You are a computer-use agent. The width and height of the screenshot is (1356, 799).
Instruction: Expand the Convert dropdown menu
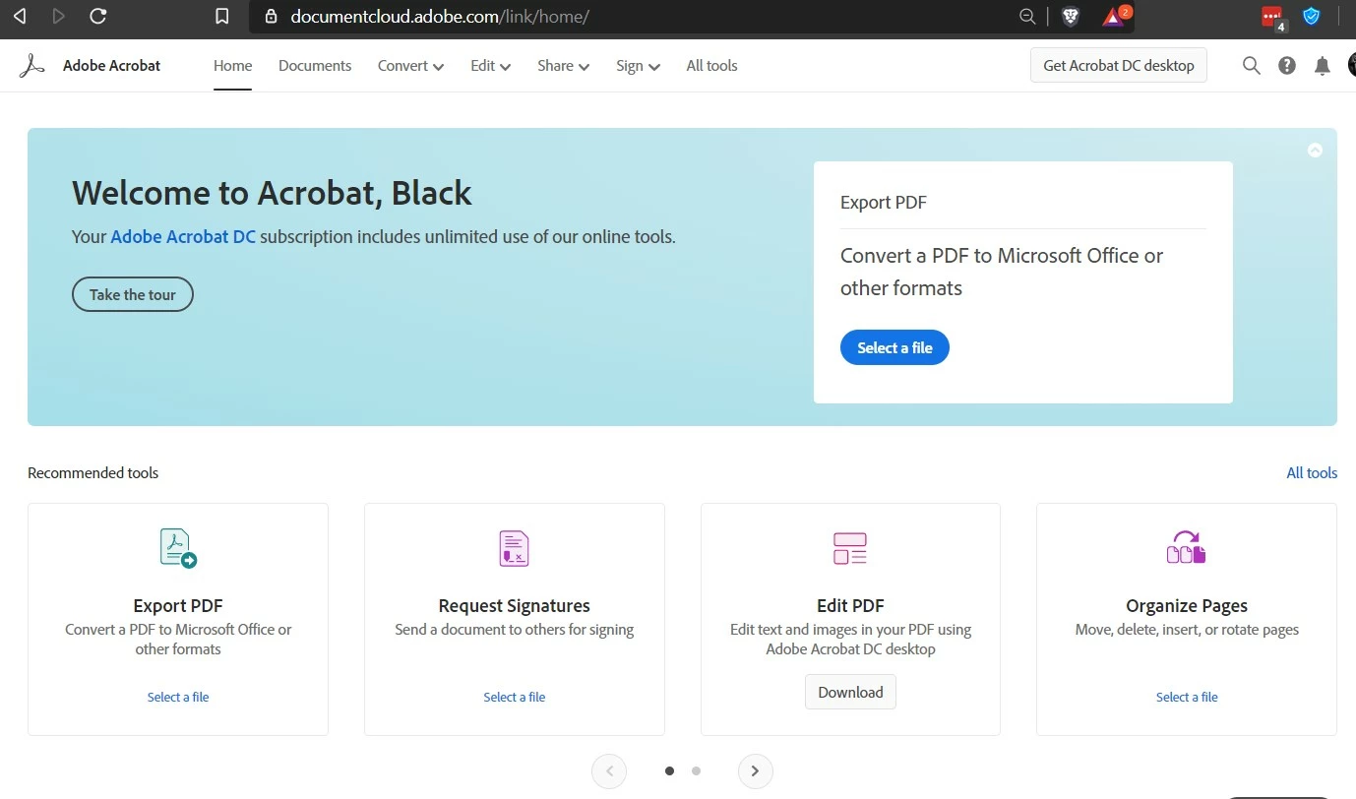pos(410,66)
